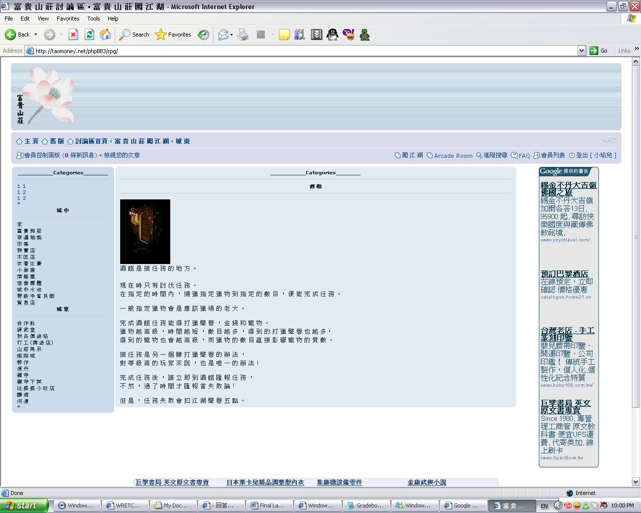
Task: Click sidebar link 貿易店
Action: 26,303
